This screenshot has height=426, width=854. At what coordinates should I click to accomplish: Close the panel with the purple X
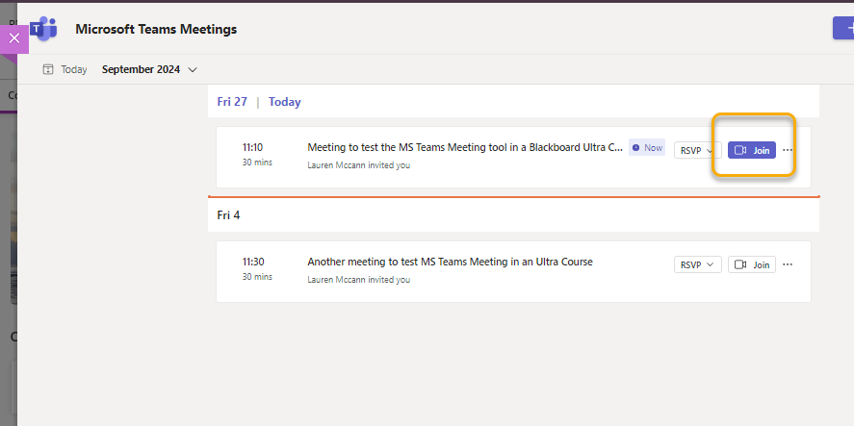pos(13,38)
